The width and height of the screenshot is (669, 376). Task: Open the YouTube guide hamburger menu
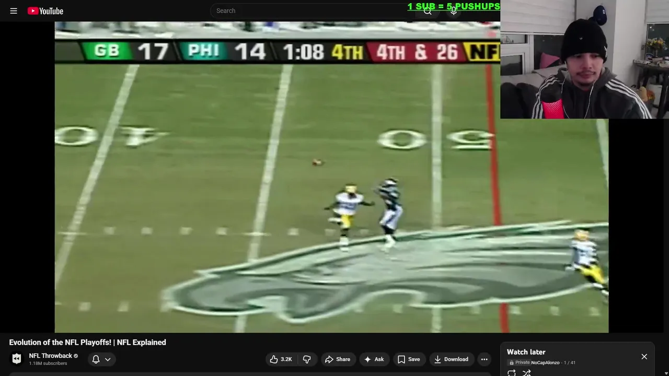pos(14,10)
